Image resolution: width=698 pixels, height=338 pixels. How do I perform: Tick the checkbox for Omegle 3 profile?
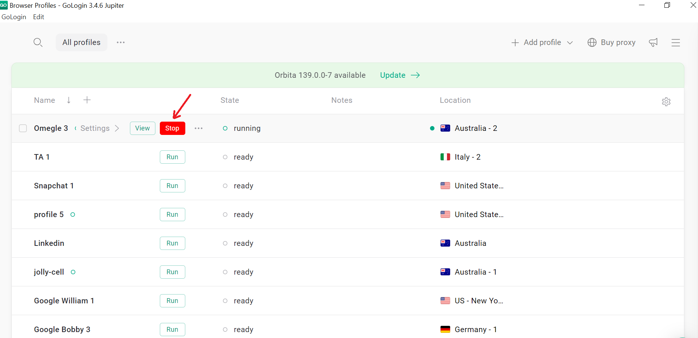tap(23, 128)
